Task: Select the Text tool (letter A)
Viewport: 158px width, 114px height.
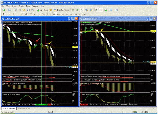Action: (35, 14)
